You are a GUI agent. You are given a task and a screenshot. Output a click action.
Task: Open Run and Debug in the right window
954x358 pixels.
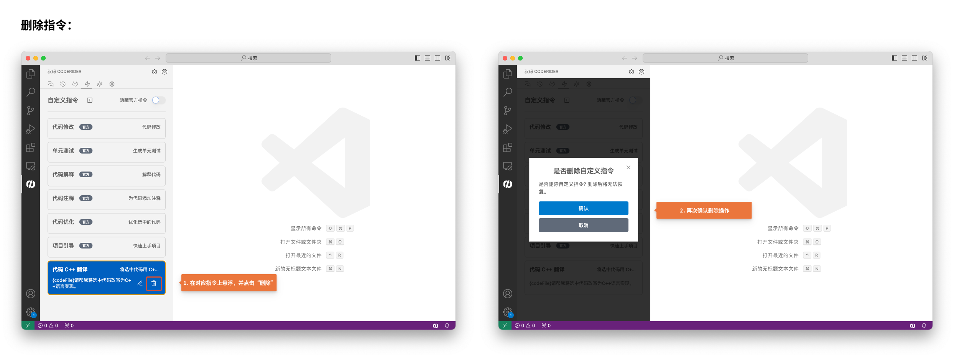point(508,129)
